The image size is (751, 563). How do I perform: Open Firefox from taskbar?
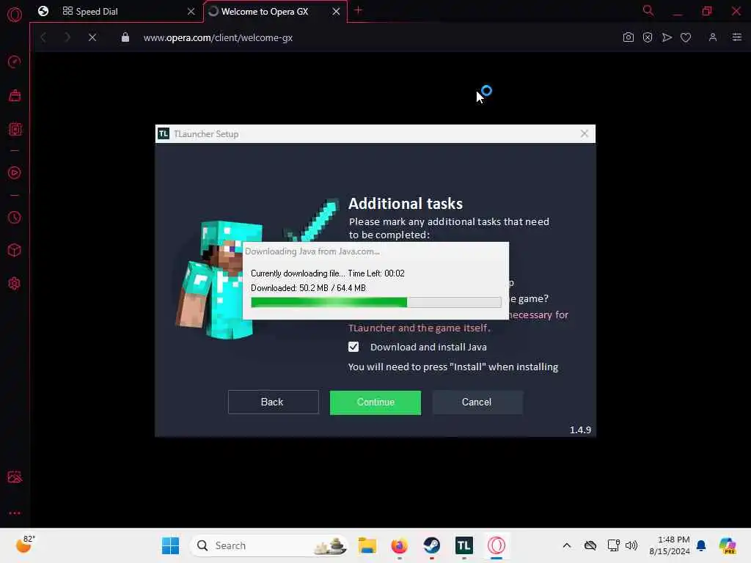(x=400, y=545)
